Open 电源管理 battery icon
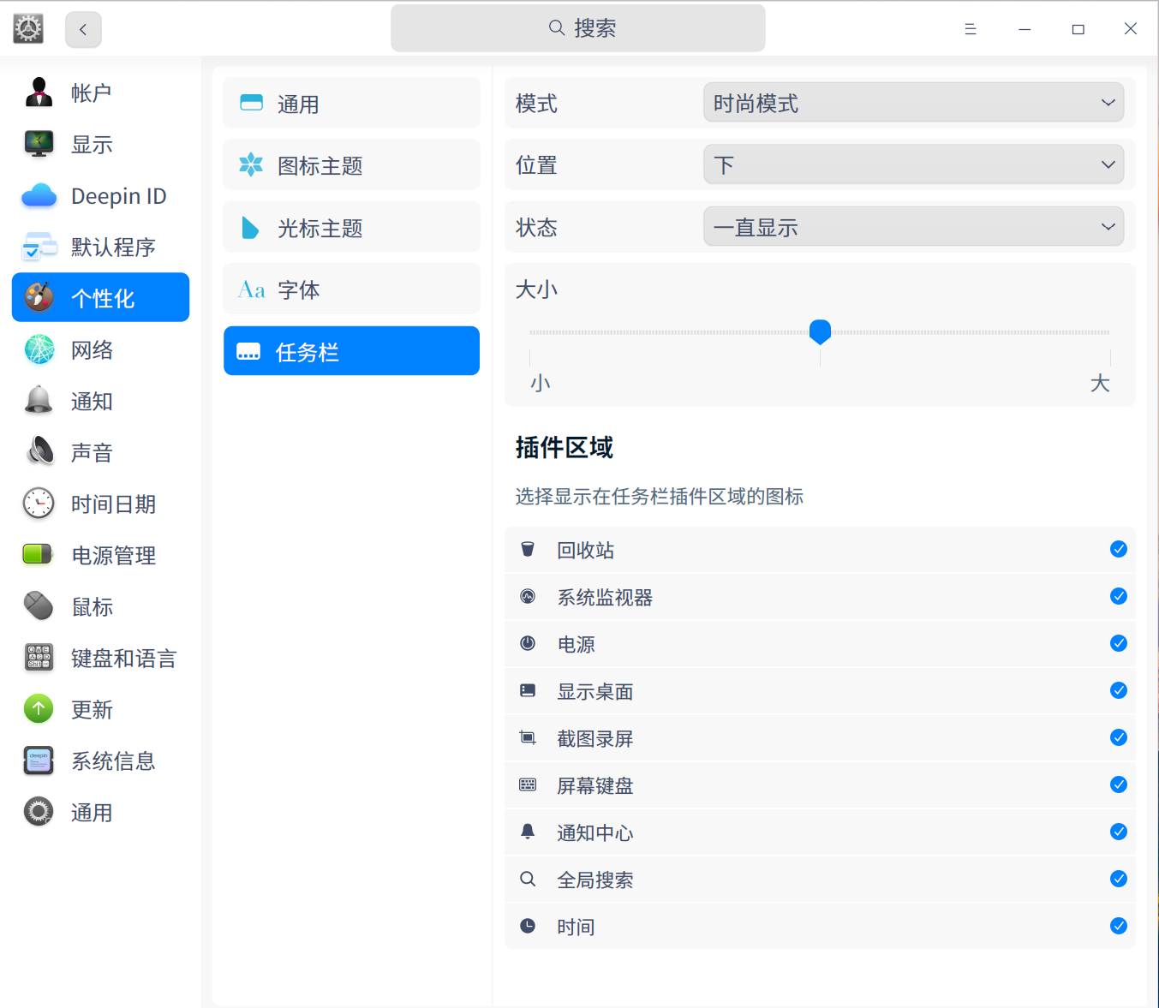The image size is (1159, 1008). coord(39,555)
